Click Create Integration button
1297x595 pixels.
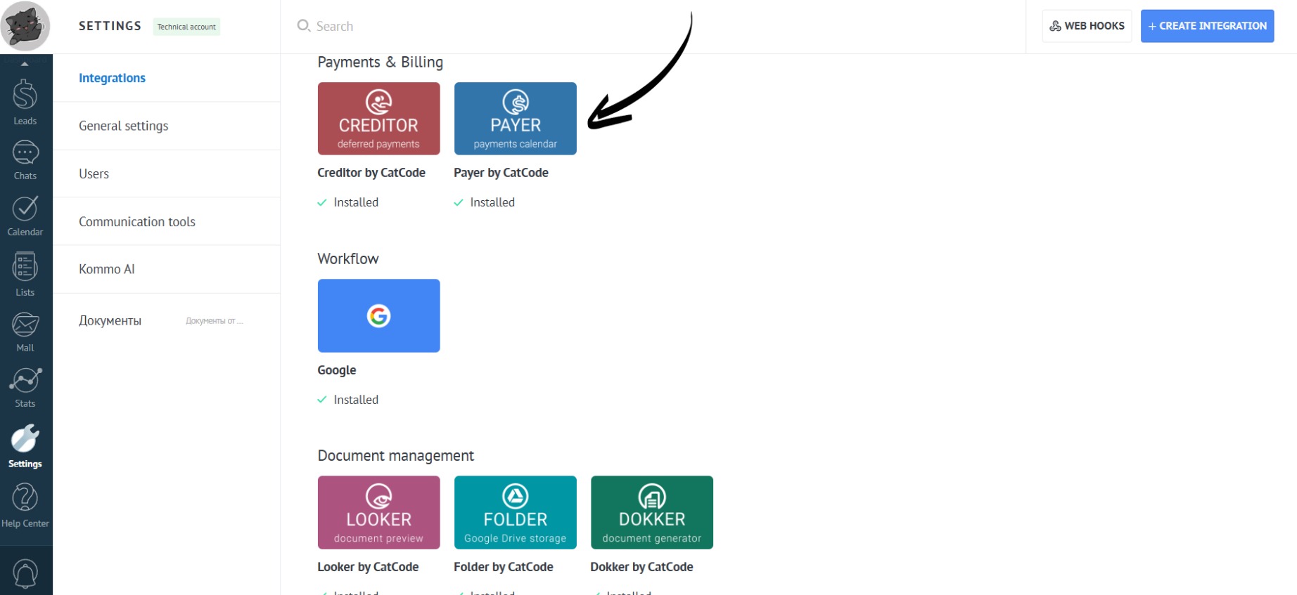[1207, 26]
